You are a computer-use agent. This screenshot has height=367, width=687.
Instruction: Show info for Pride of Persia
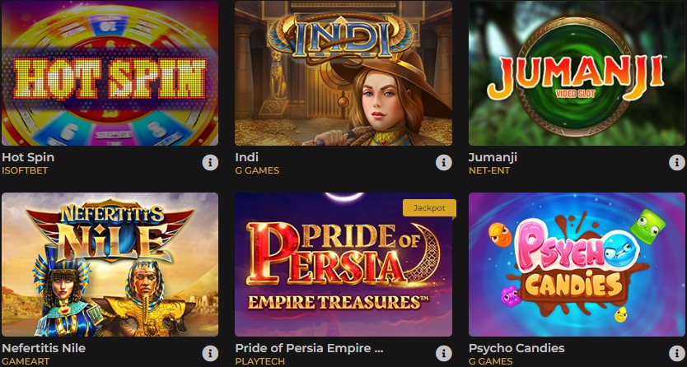(443, 353)
